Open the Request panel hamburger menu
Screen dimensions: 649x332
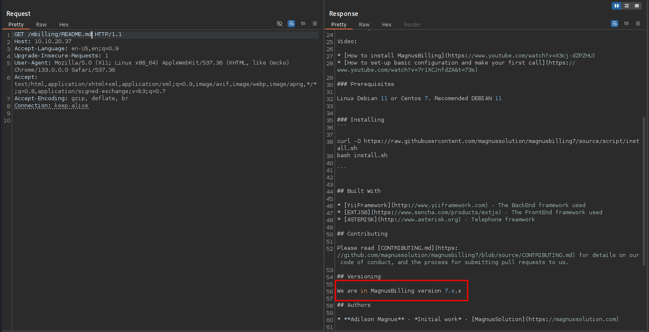(315, 24)
